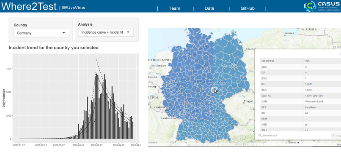Screen dimensions: 341x157
Task: Open the Team page link
Action: click(174, 8)
